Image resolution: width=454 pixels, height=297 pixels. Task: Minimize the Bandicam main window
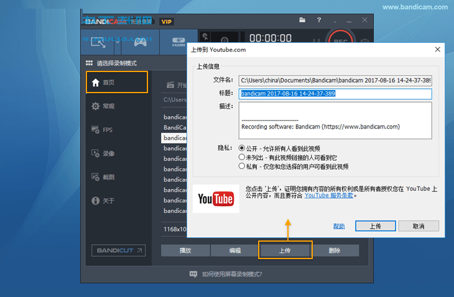349,21
